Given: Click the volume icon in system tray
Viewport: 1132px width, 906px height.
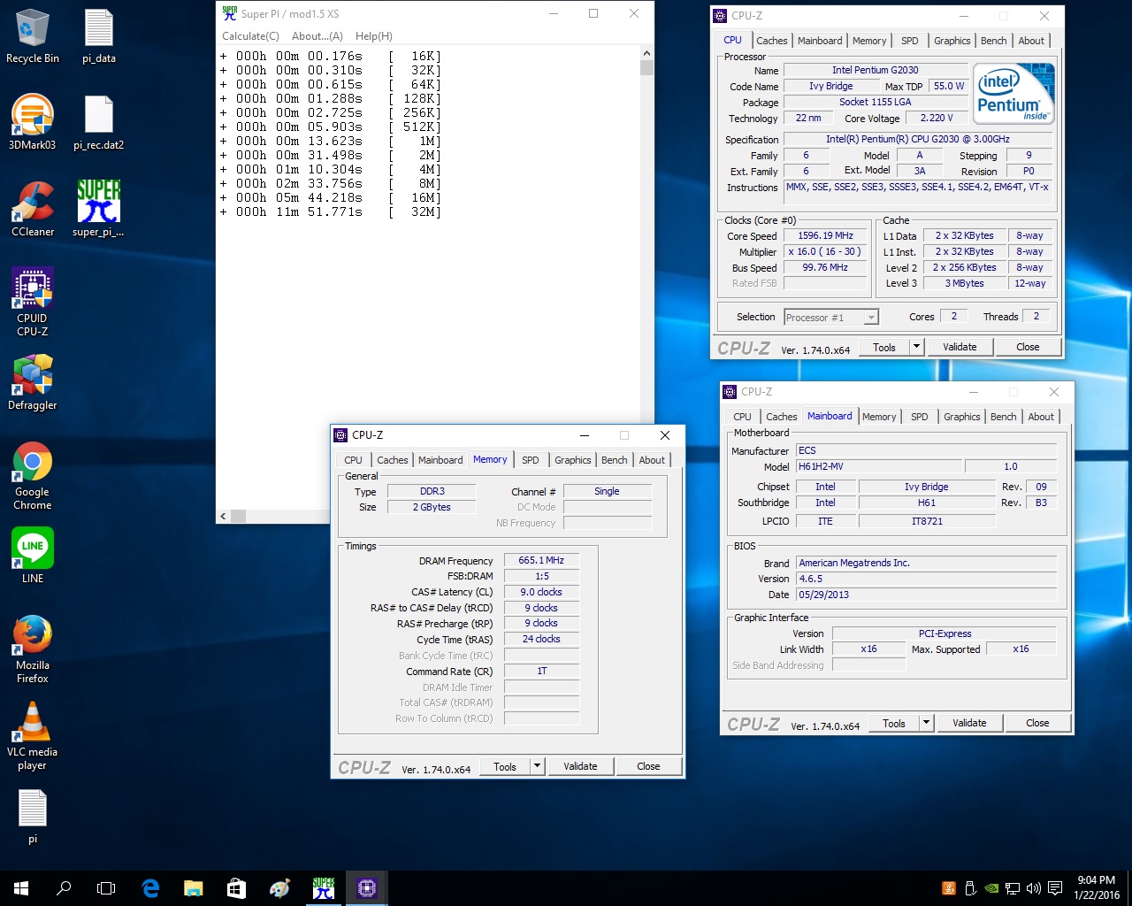Looking at the screenshot, I should click(1033, 887).
